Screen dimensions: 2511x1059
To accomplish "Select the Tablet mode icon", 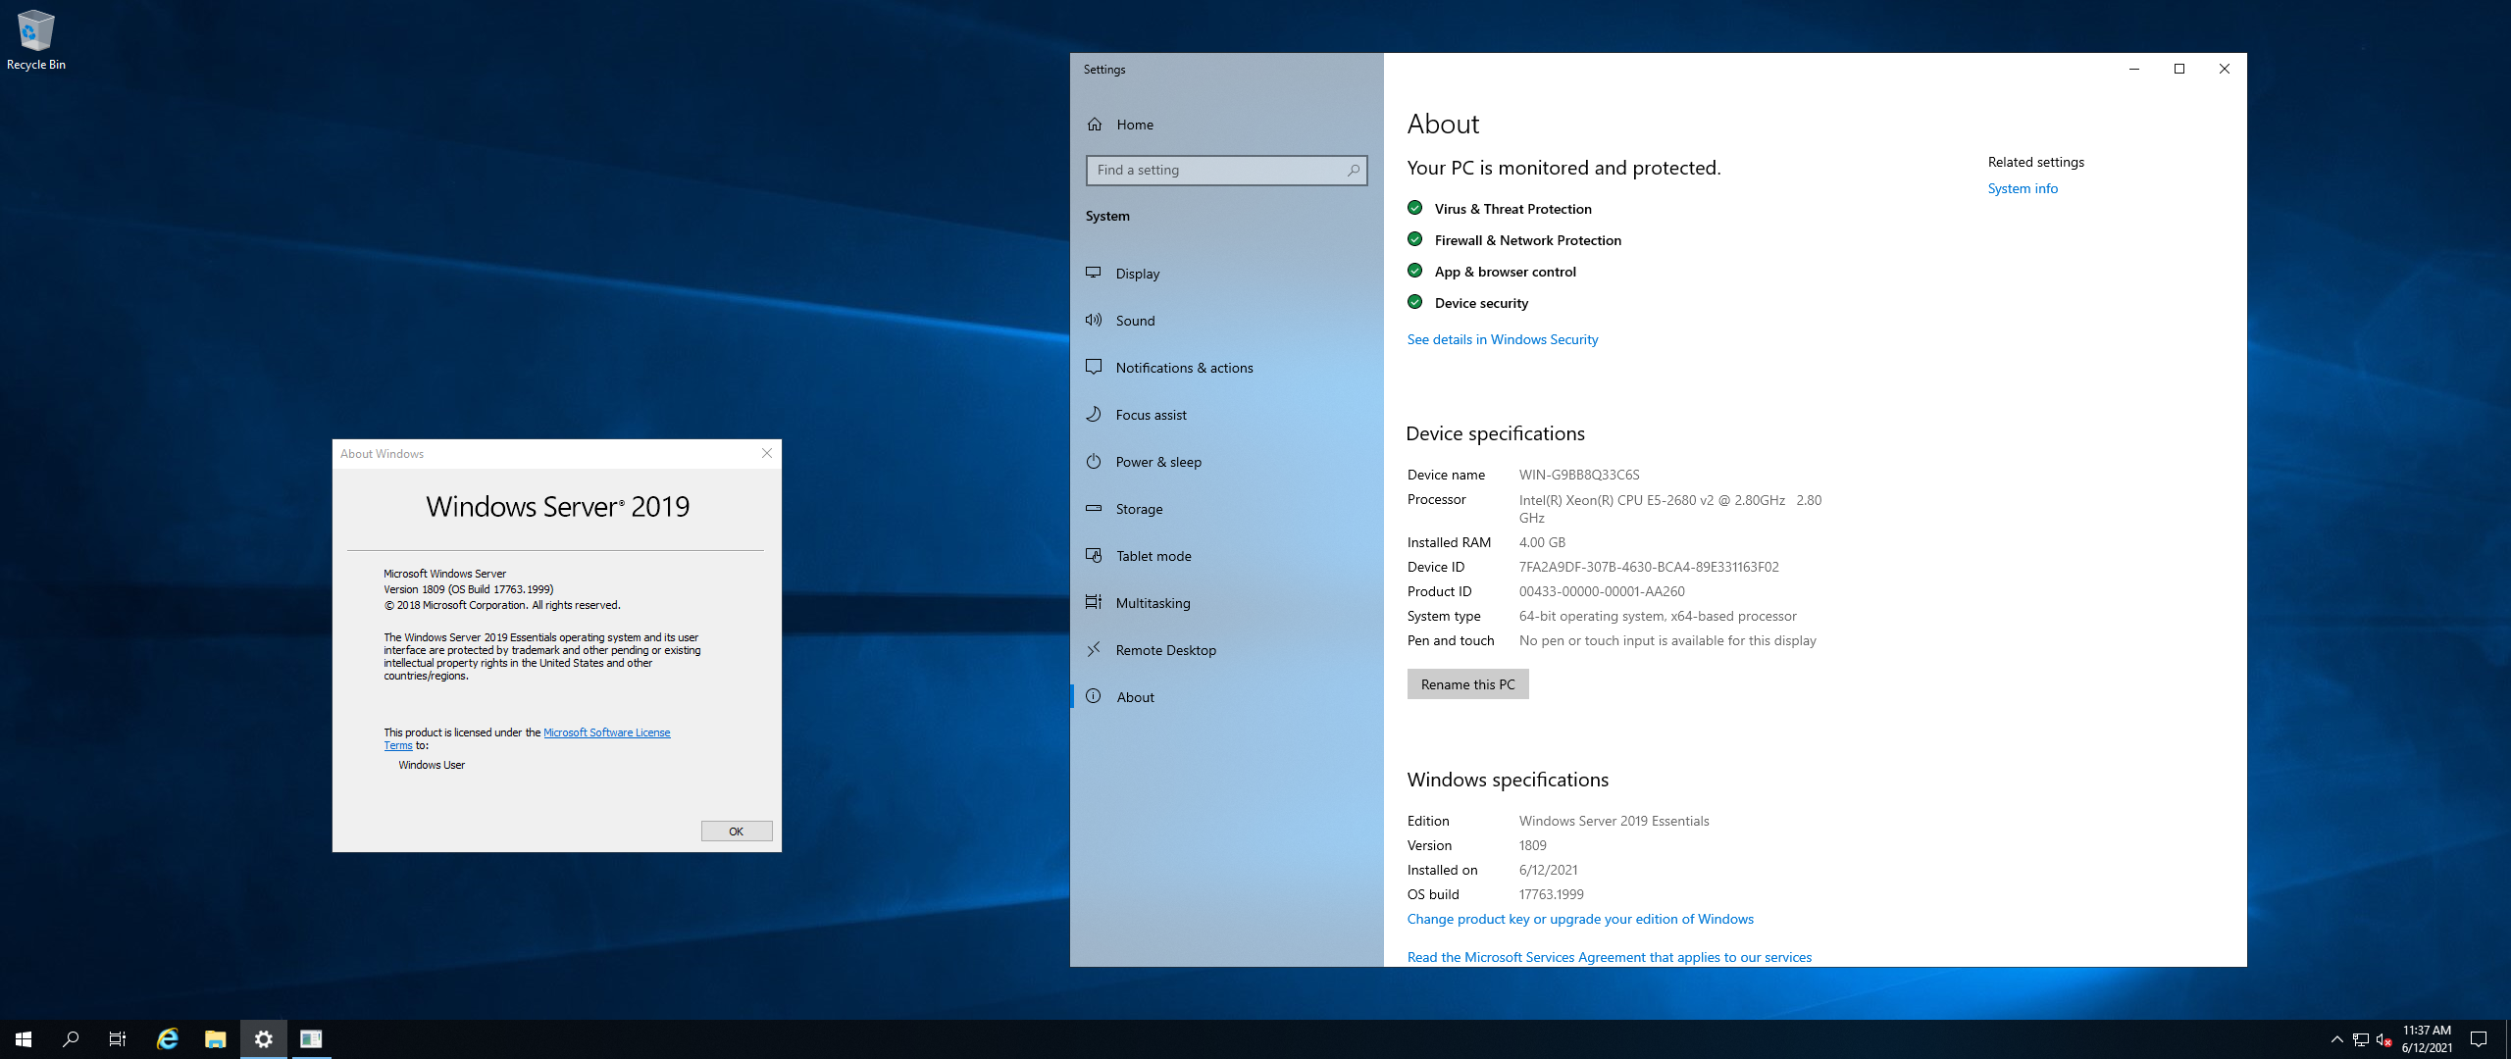I will [x=1094, y=555].
